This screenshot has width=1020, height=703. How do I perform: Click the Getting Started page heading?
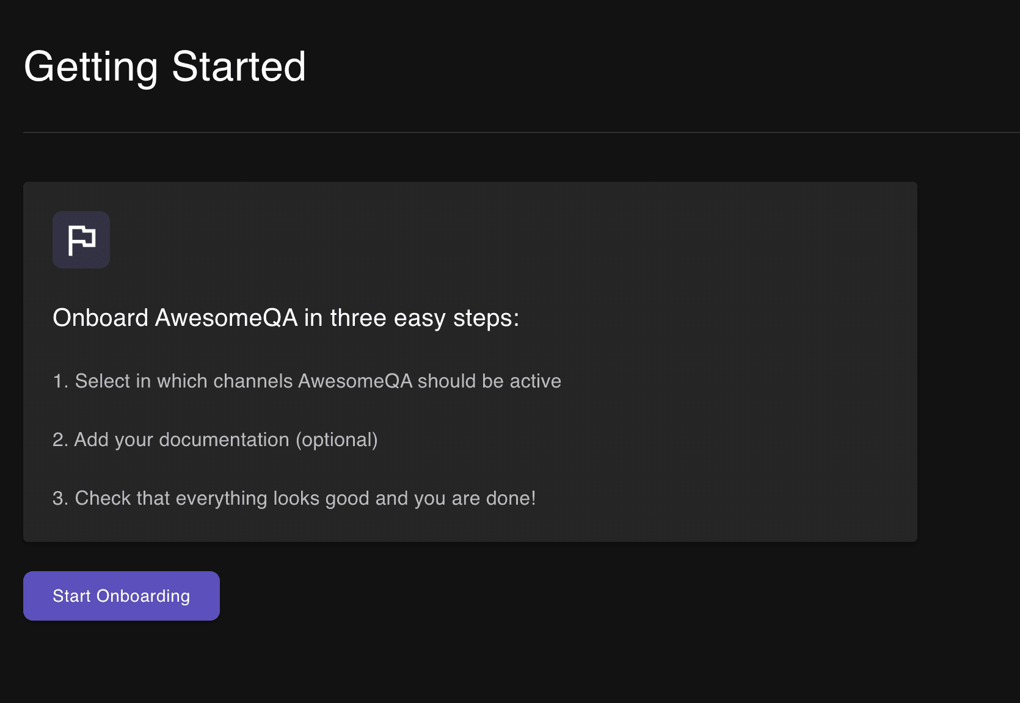(x=164, y=67)
